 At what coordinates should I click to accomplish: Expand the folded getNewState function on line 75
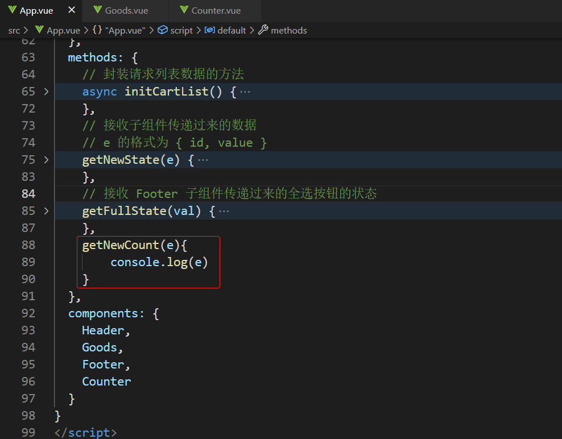click(x=46, y=160)
